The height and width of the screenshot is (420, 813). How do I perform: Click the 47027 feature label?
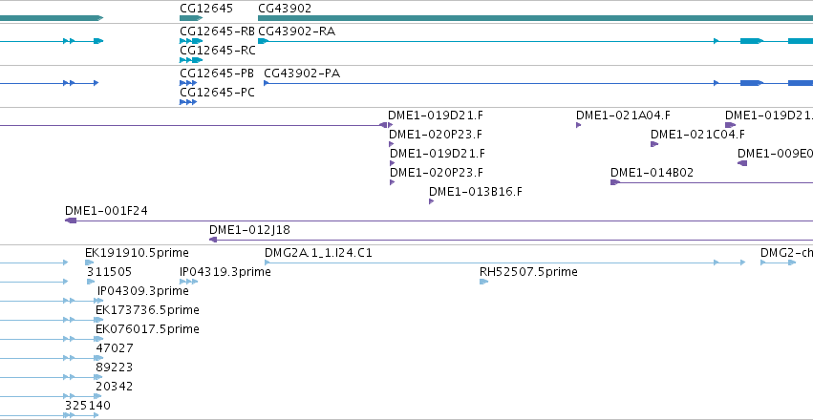click(x=115, y=348)
